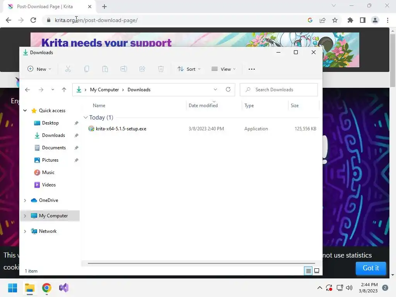Image resolution: width=396 pixels, height=297 pixels.
Task: Click the Paste icon in Explorer toolbar
Action: pyautogui.click(x=105, y=69)
